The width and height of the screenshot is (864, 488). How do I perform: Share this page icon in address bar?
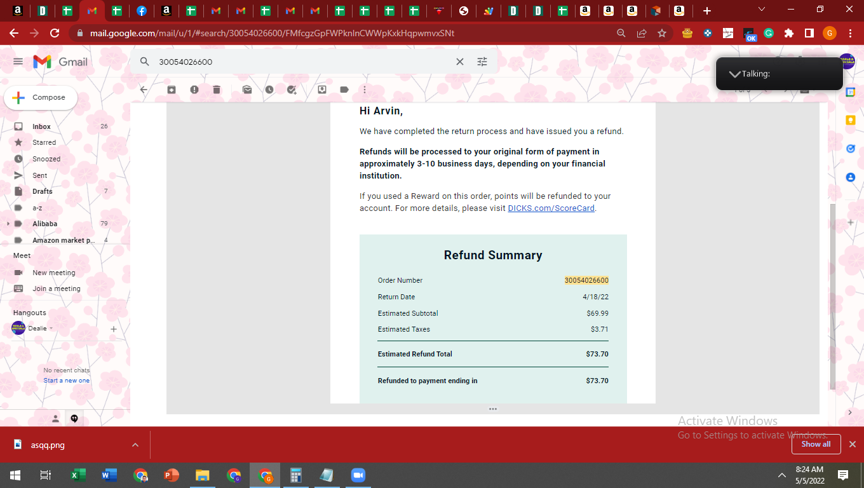tap(642, 33)
